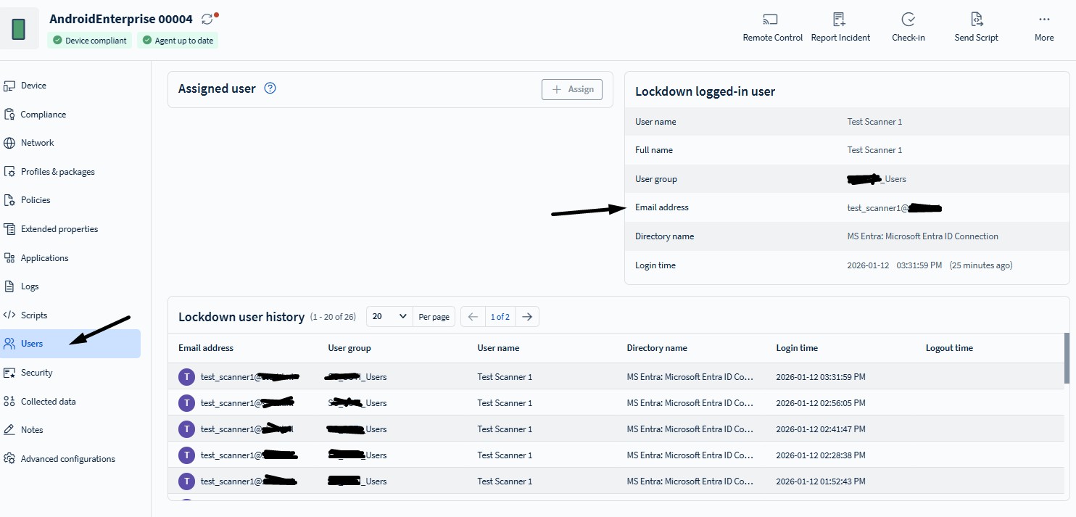Screen dimensions: 1076x517
Task: Sort history by Login time column
Action: pyautogui.click(x=797, y=348)
